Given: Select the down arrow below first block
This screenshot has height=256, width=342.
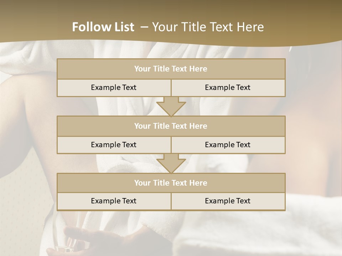Looking at the screenshot, I should pos(171,106).
